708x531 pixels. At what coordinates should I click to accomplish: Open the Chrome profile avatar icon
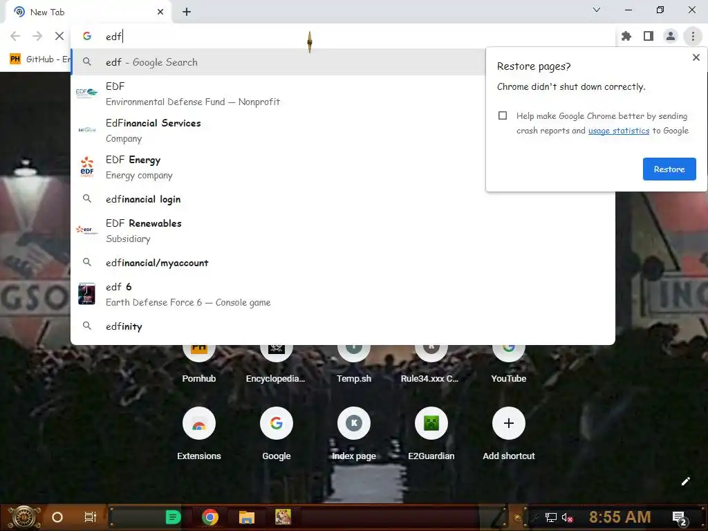(671, 36)
